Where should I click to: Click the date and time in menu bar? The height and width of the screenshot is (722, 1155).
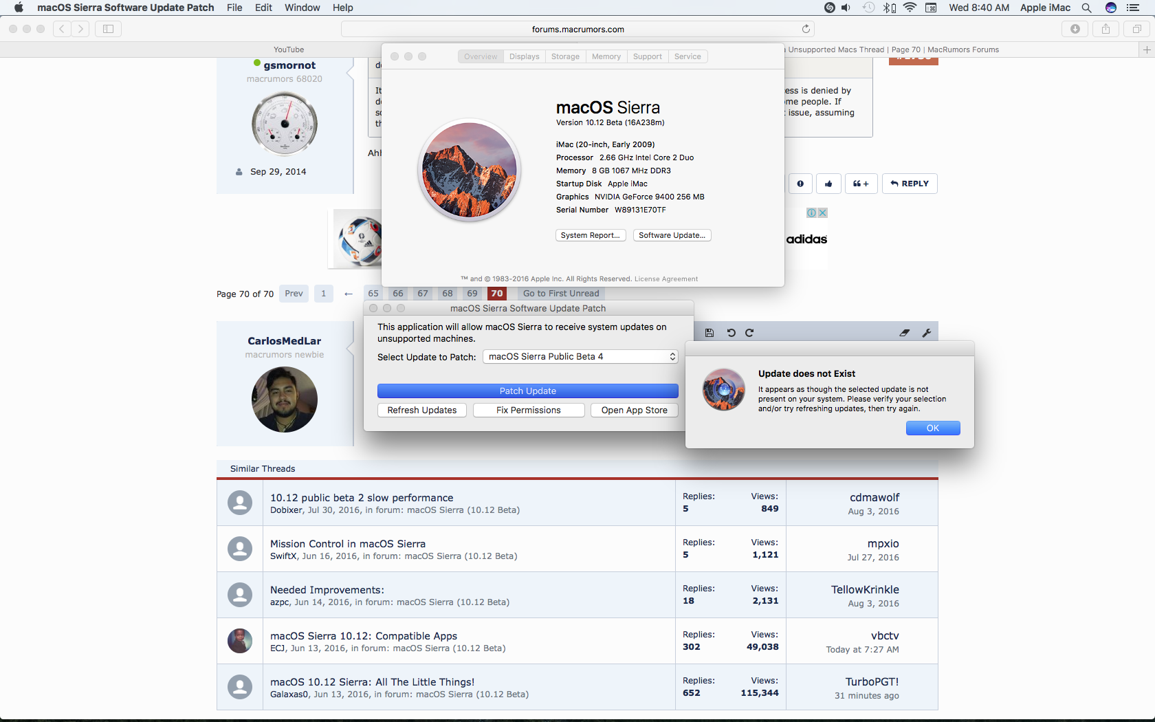(x=979, y=8)
